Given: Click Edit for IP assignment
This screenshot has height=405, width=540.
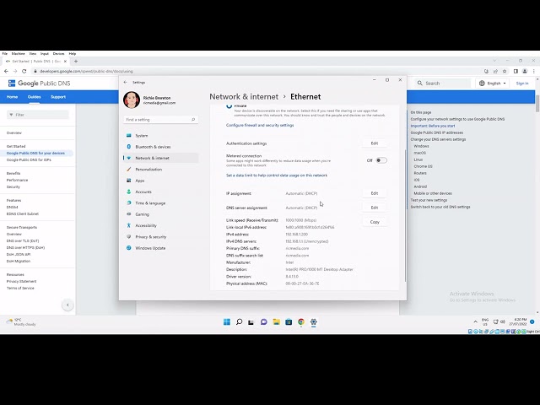Looking at the screenshot, I should pos(375,193).
